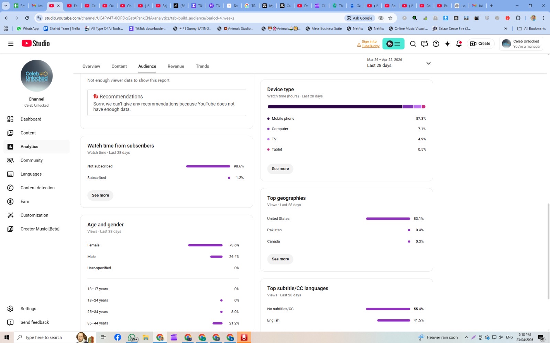Viewport: 550px width, 343px height.
Task: Click the 35–44 years age row
Action: point(163,323)
